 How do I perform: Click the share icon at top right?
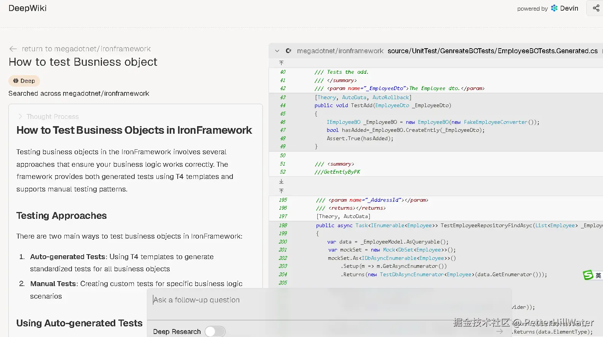point(596,8)
